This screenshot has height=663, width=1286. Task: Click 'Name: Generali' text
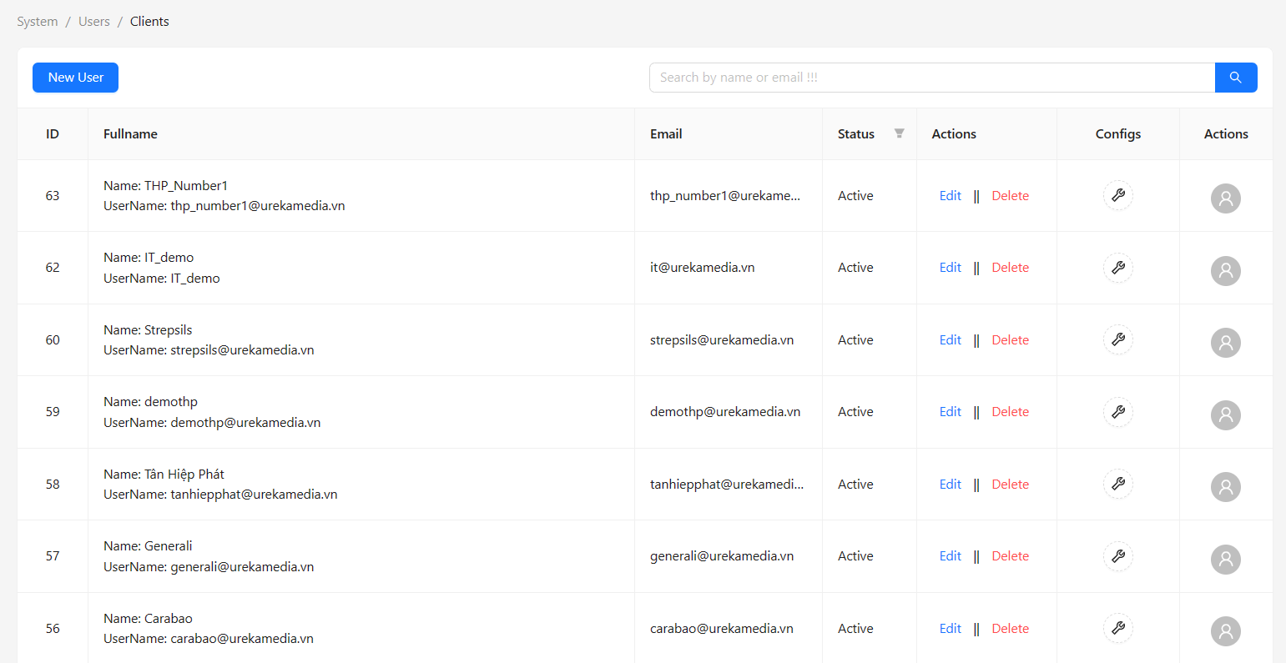click(148, 546)
